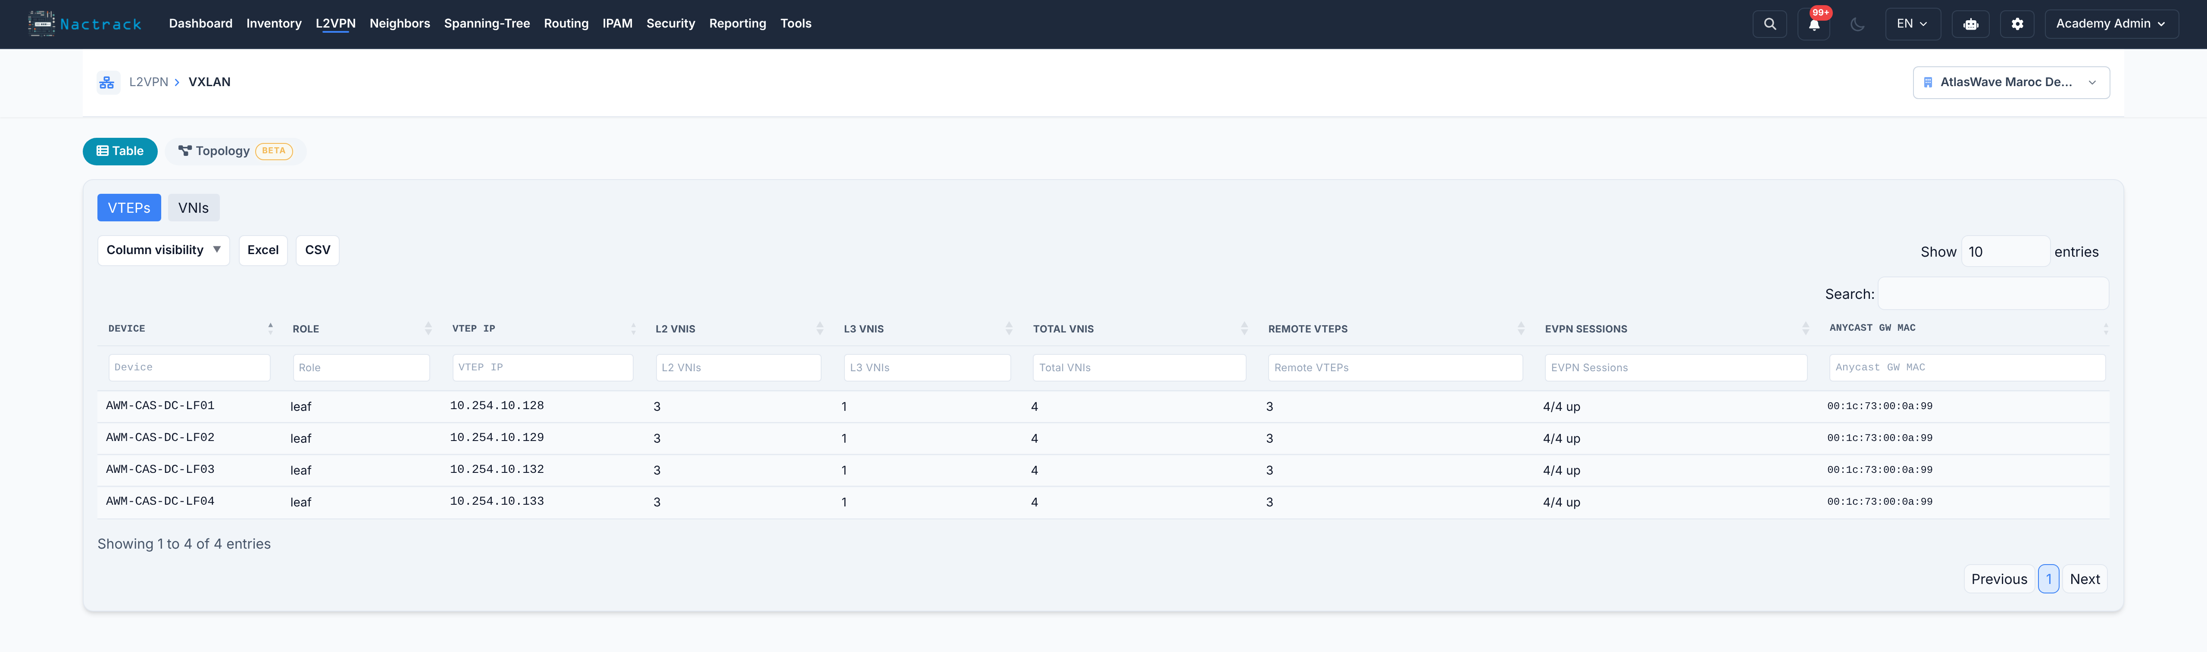Click VTEP IP 10.254.10.133
2207x652 pixels.
point(497,501)
